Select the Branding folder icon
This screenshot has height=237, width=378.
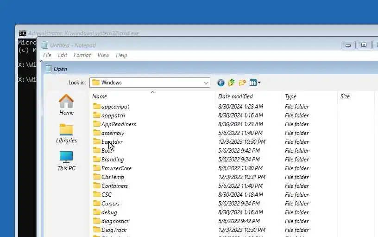tap(97, 159)
